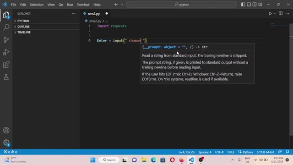Split the editor to the right
The height and width of the screenshot is (165, 293).
click(x=281, y=13)
